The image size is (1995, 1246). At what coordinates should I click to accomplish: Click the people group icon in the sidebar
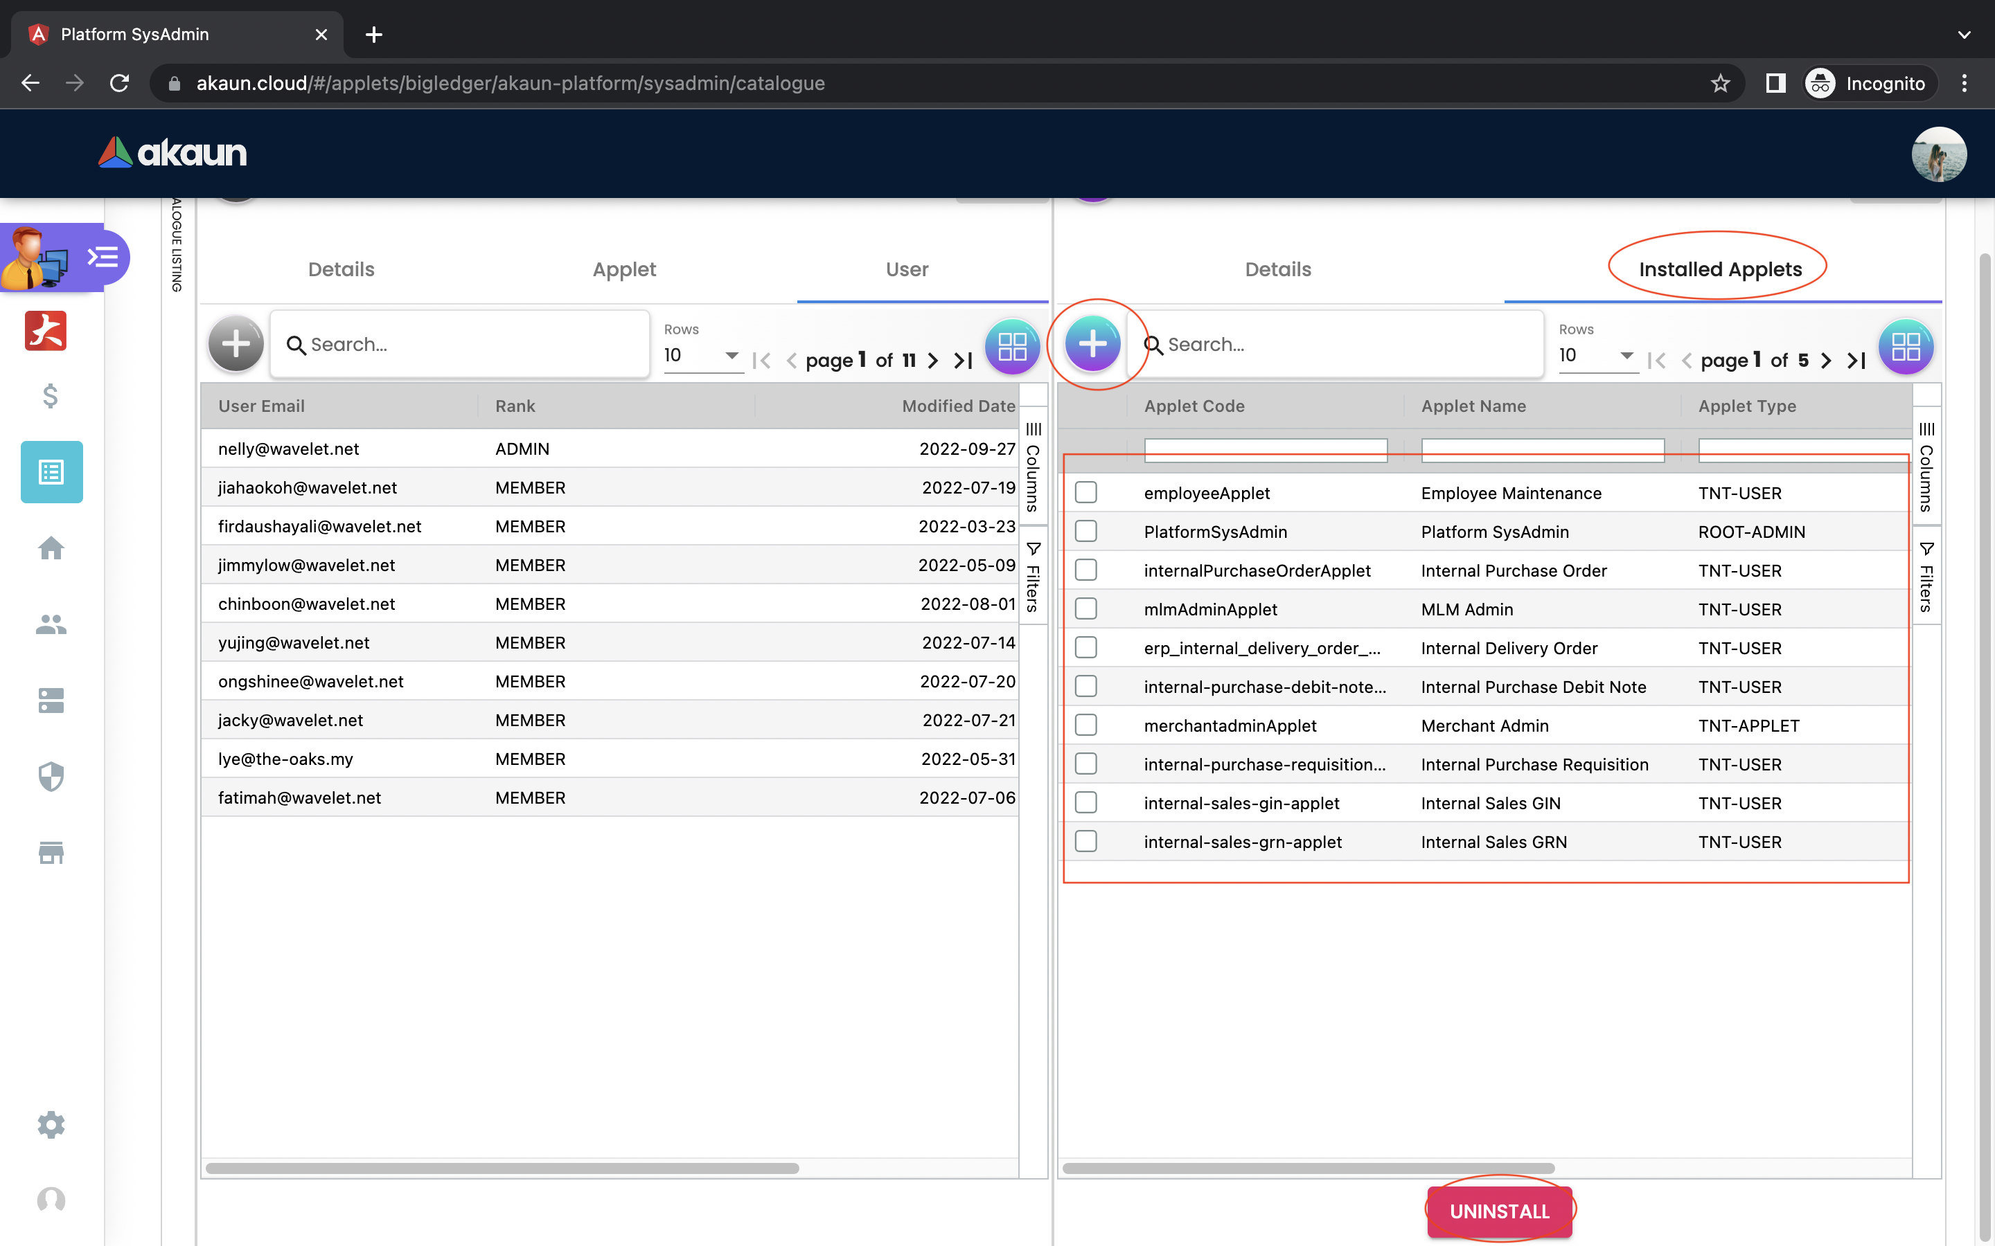(x=51, y=624)
